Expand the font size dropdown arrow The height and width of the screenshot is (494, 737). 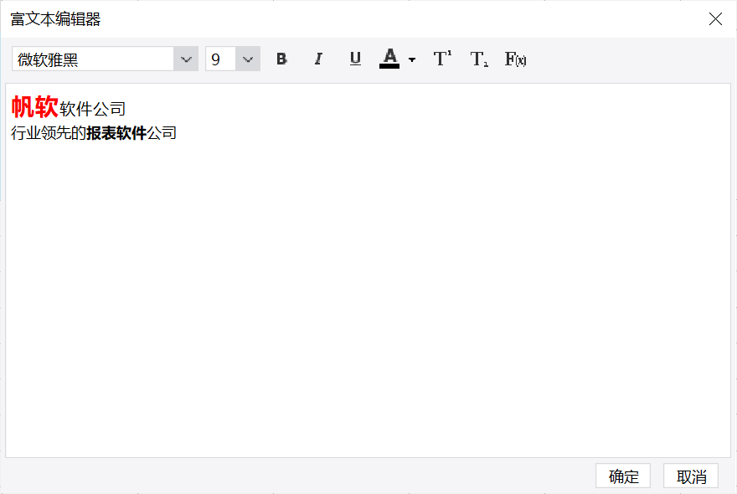tap(248, 59)
